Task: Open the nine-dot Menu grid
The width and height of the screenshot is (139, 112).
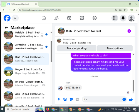Action: click(x=115, y=18)
